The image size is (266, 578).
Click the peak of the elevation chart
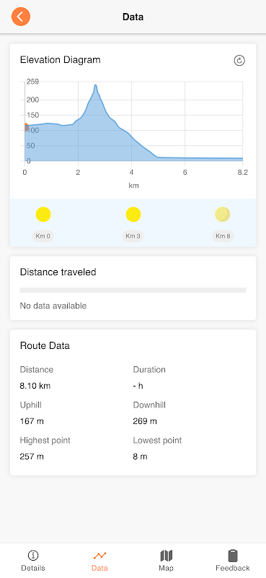click(x=96, y=85)
